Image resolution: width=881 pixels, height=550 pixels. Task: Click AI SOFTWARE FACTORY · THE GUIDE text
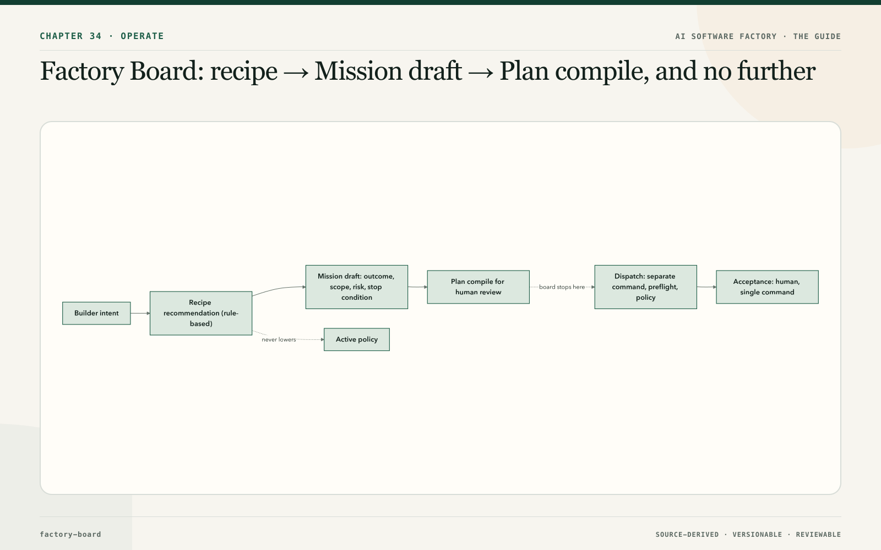[x=758, y=36]
